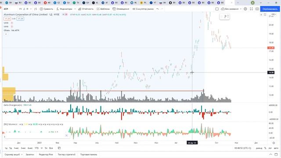The image size is (281, 158).
Task: Expand the indicators favorites dropdown arrow
Action: tap(75, 9)
